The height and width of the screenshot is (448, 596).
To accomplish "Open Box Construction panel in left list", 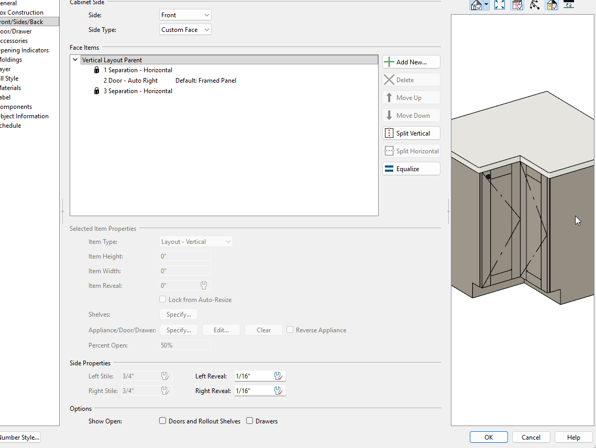I will point(21,13).
